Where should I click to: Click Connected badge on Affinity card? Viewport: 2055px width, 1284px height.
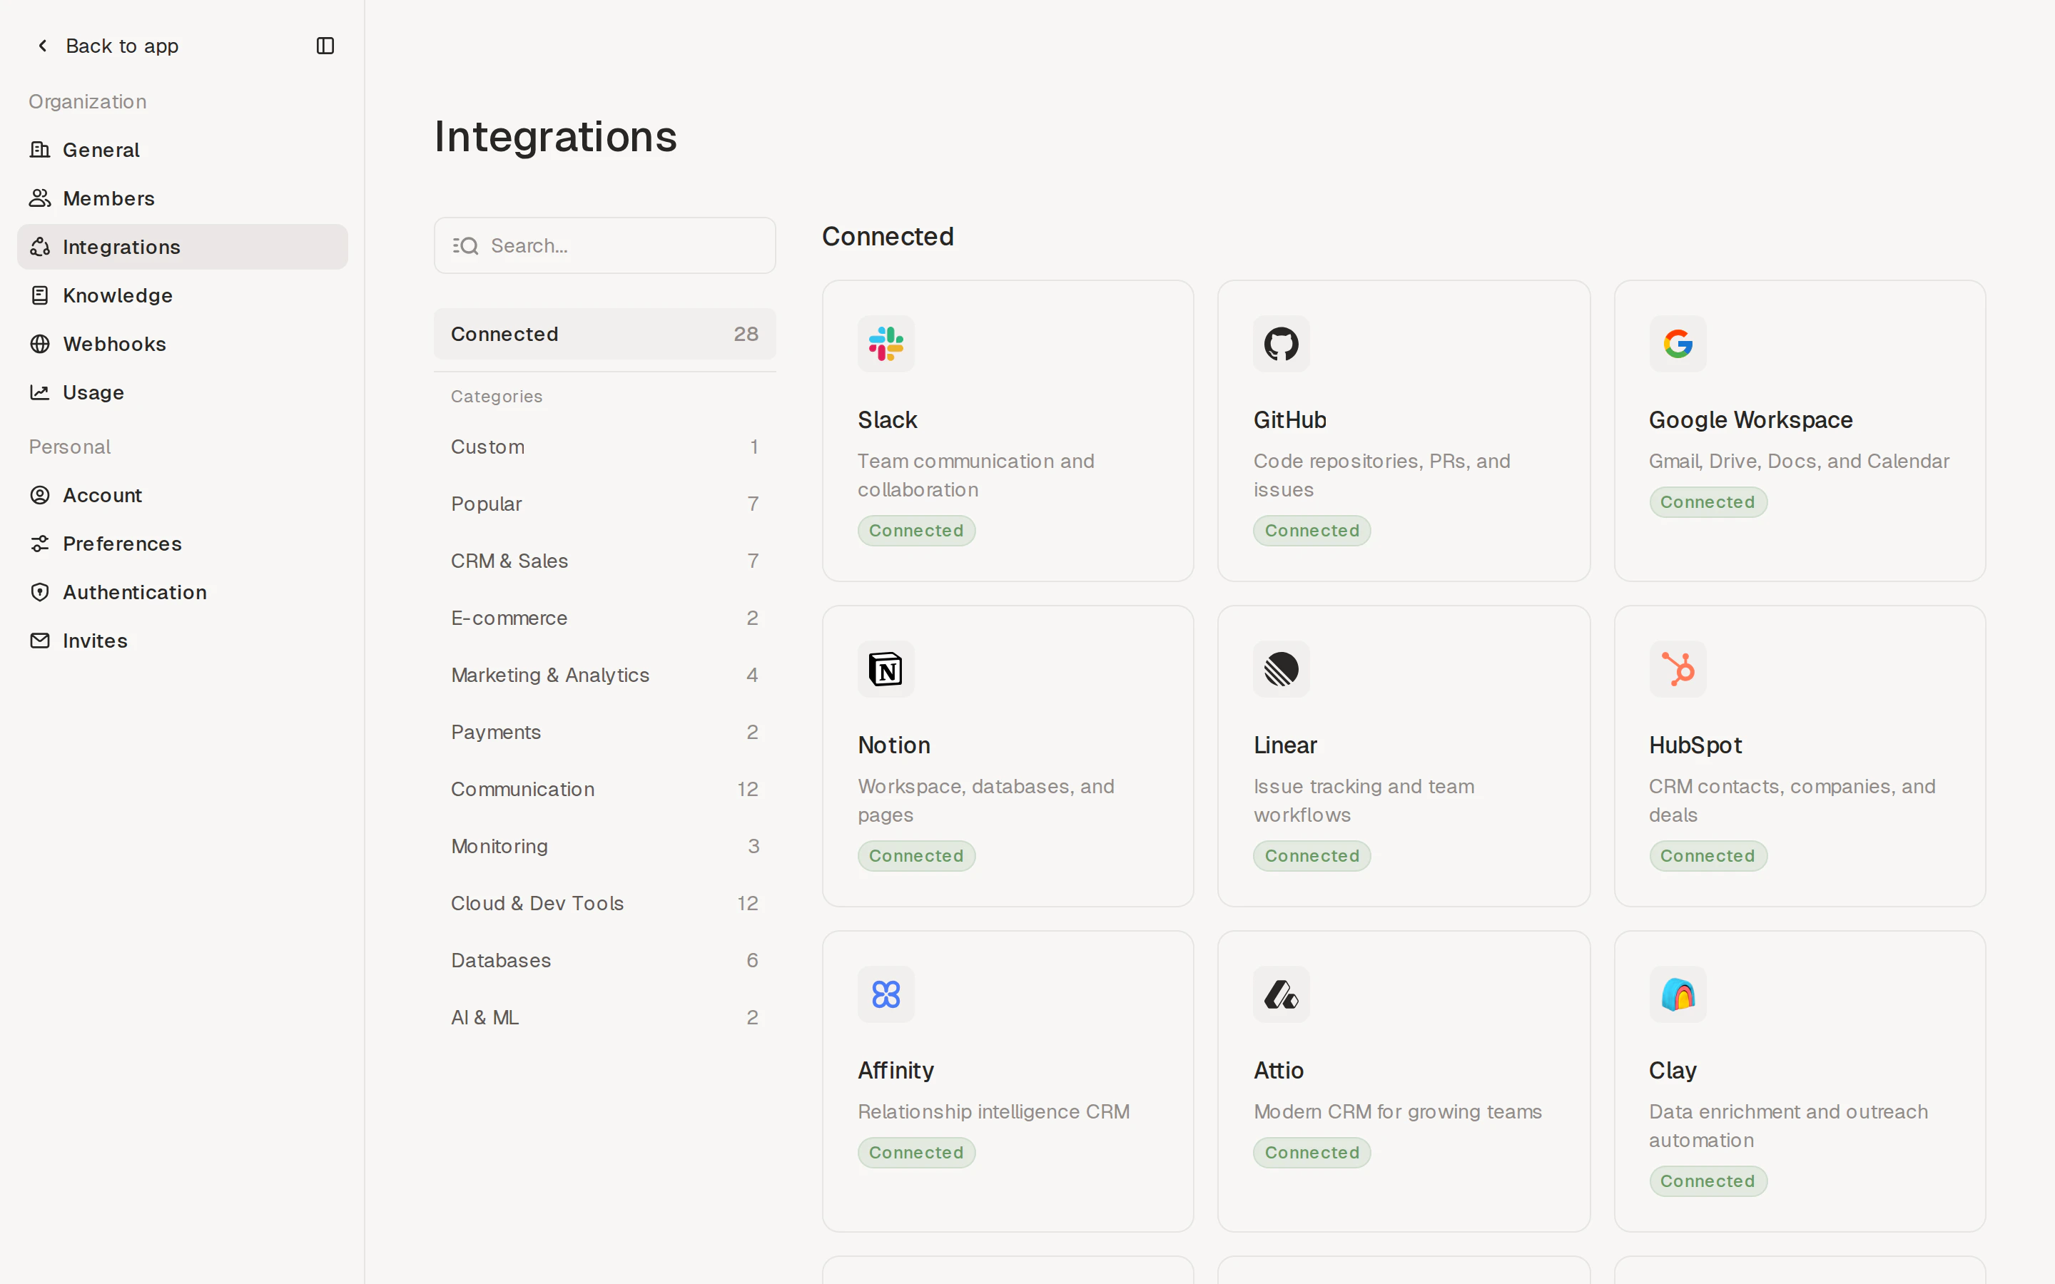[x=916, y=1152]
